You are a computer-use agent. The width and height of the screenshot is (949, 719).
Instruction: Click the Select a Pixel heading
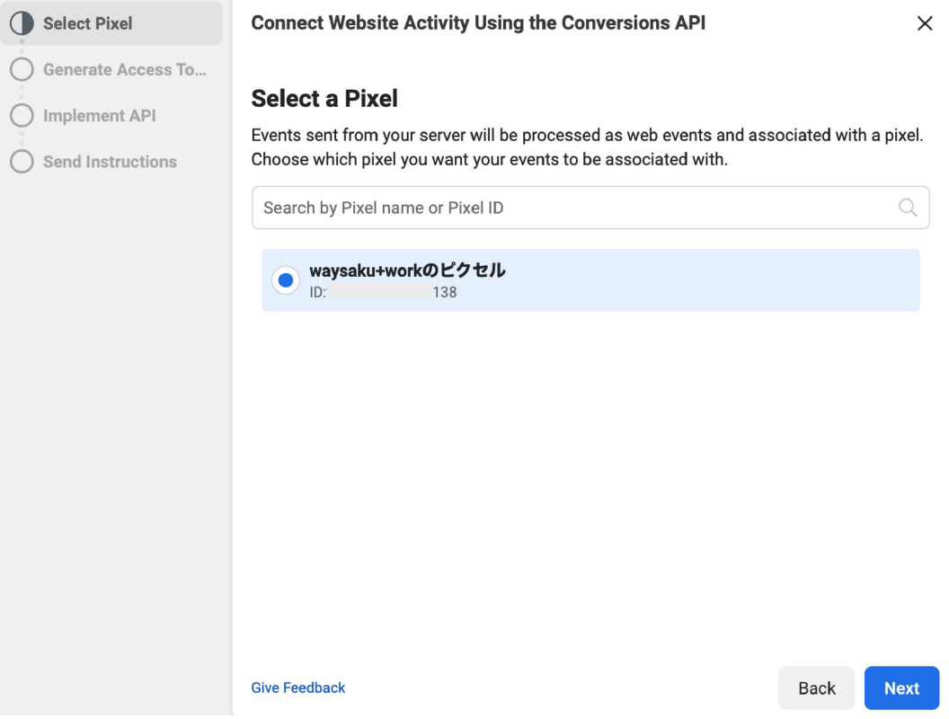[324, 99]
